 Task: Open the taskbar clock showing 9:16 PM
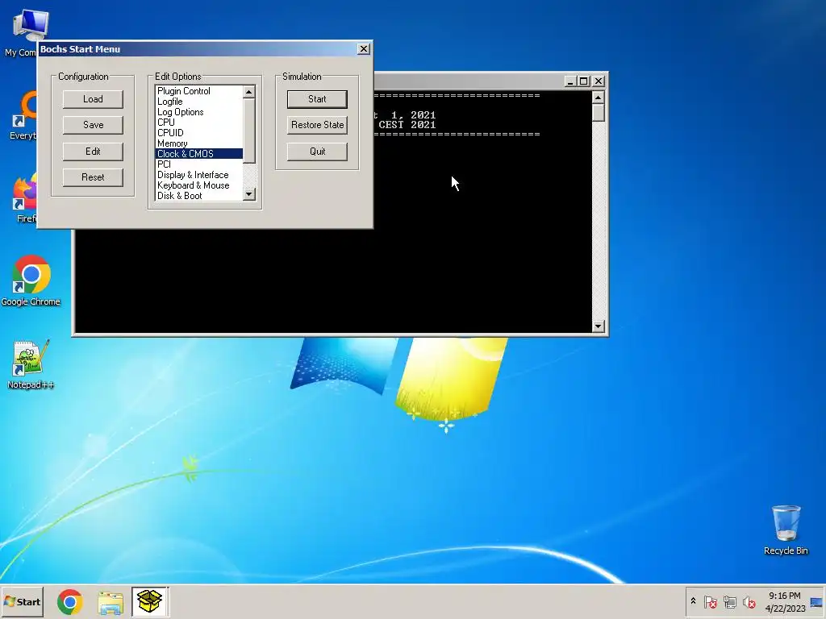point(785,602)
